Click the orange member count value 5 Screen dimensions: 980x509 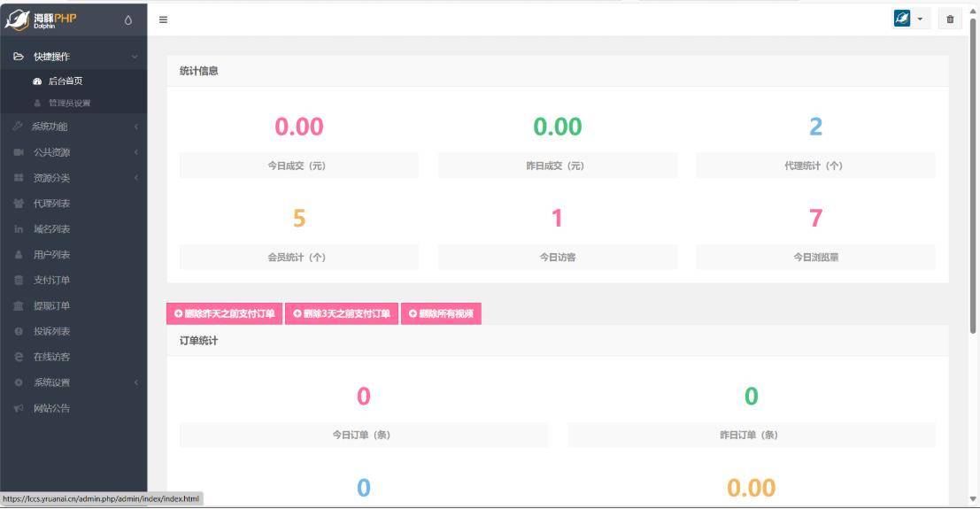[299, 219]
